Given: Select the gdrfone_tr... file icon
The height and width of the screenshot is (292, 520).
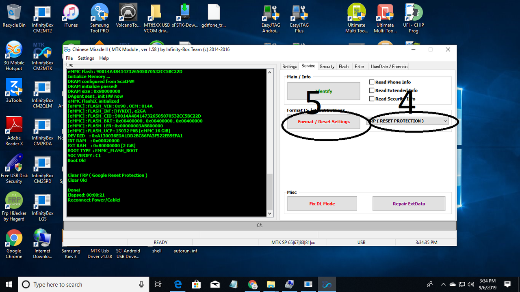Looking at the screenshot, I should pyautogui.click(x=214, y=16).
